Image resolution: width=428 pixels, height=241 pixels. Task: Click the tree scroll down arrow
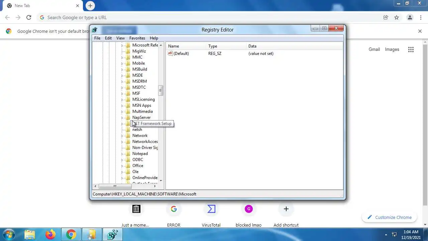[x=161, y=181]
